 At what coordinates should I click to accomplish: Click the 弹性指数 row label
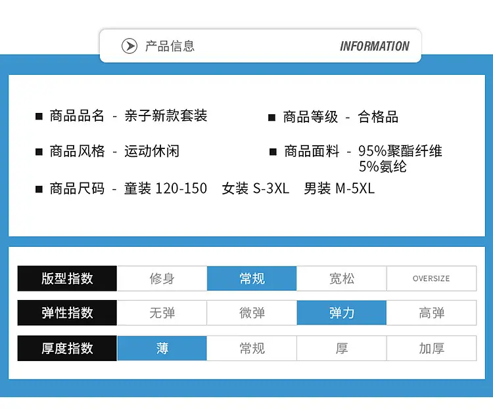pyautogui.click(x=67, y=313)
